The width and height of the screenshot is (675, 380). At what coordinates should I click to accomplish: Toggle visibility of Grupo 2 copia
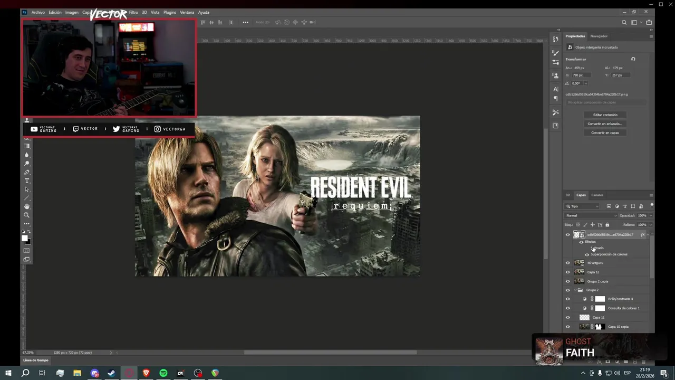(x=567, y=281)
